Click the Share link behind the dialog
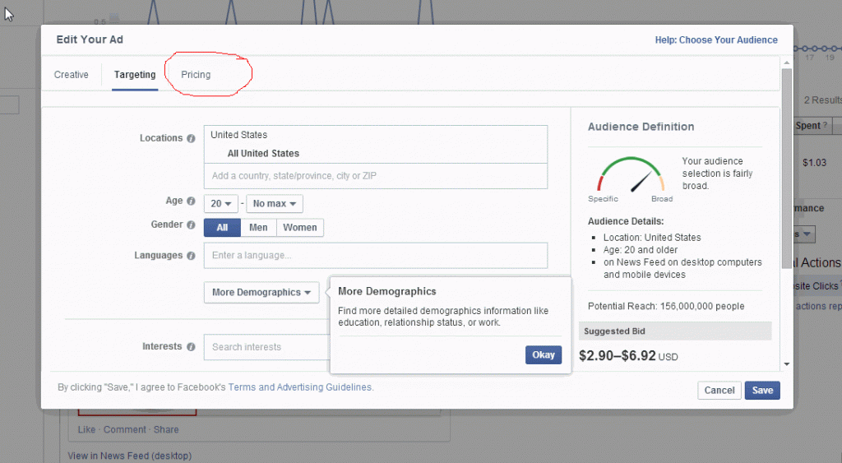The height and width of the screenshot is (463, 842). point(166,430)
